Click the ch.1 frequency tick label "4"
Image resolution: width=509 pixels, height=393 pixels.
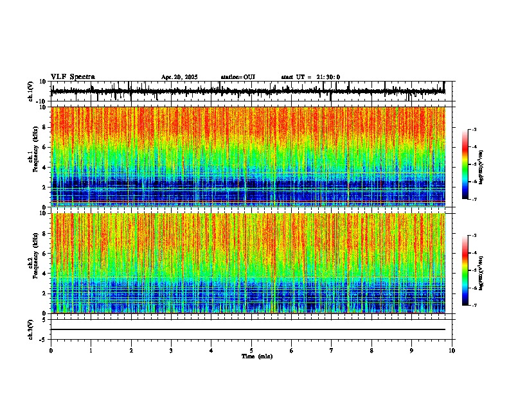click(44, 168)
